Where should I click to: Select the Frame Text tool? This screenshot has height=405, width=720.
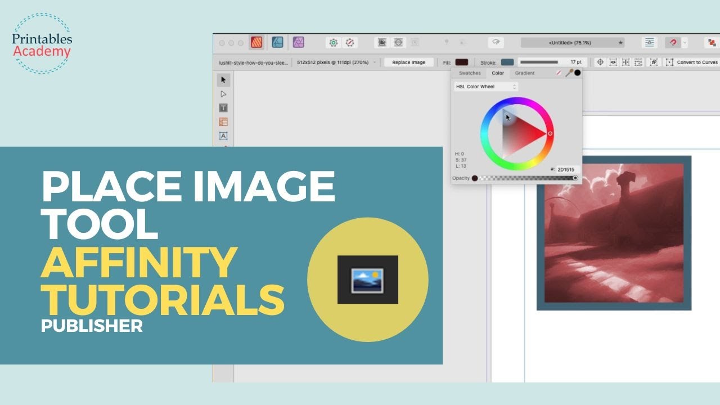(x=223, y=108)
